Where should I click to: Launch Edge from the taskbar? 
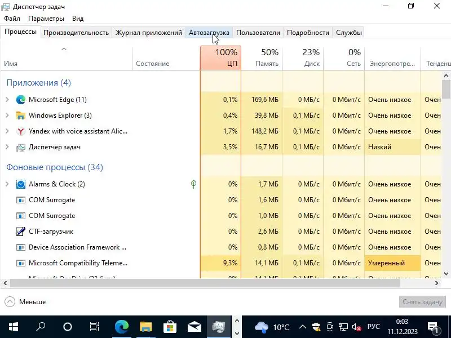(121, 327)
